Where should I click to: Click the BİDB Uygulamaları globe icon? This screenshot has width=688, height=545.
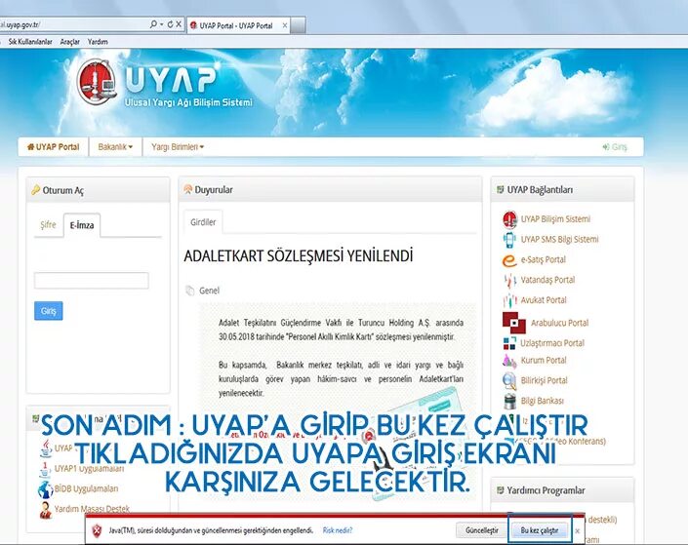45,489
